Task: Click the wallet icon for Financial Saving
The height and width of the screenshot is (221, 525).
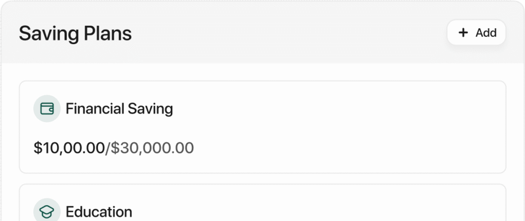Action: (x=47, y=109)
